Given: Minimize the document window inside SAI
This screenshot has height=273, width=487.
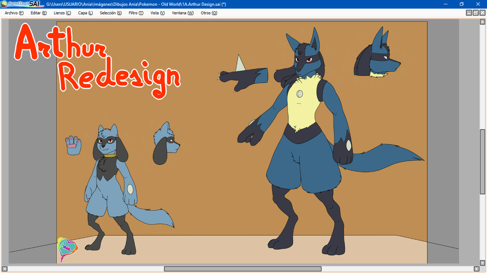Looking at the screenshot, I should coord(469,13).
